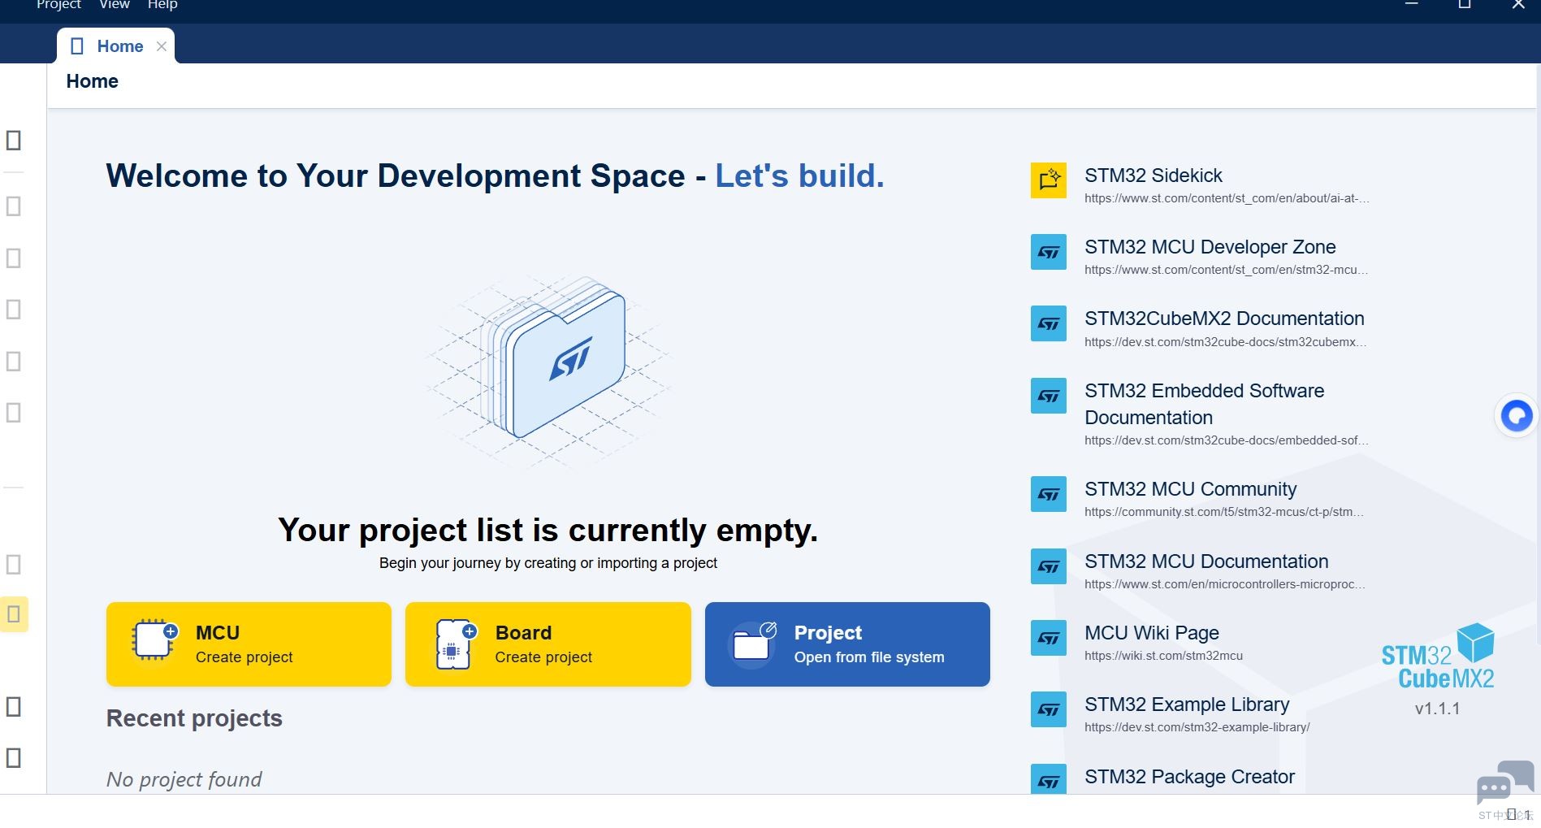Screen dimensions: 1541x828
Task: Click the floating blue assistant circle icon
Action: pyautogui.click(x=1516, y=416)
